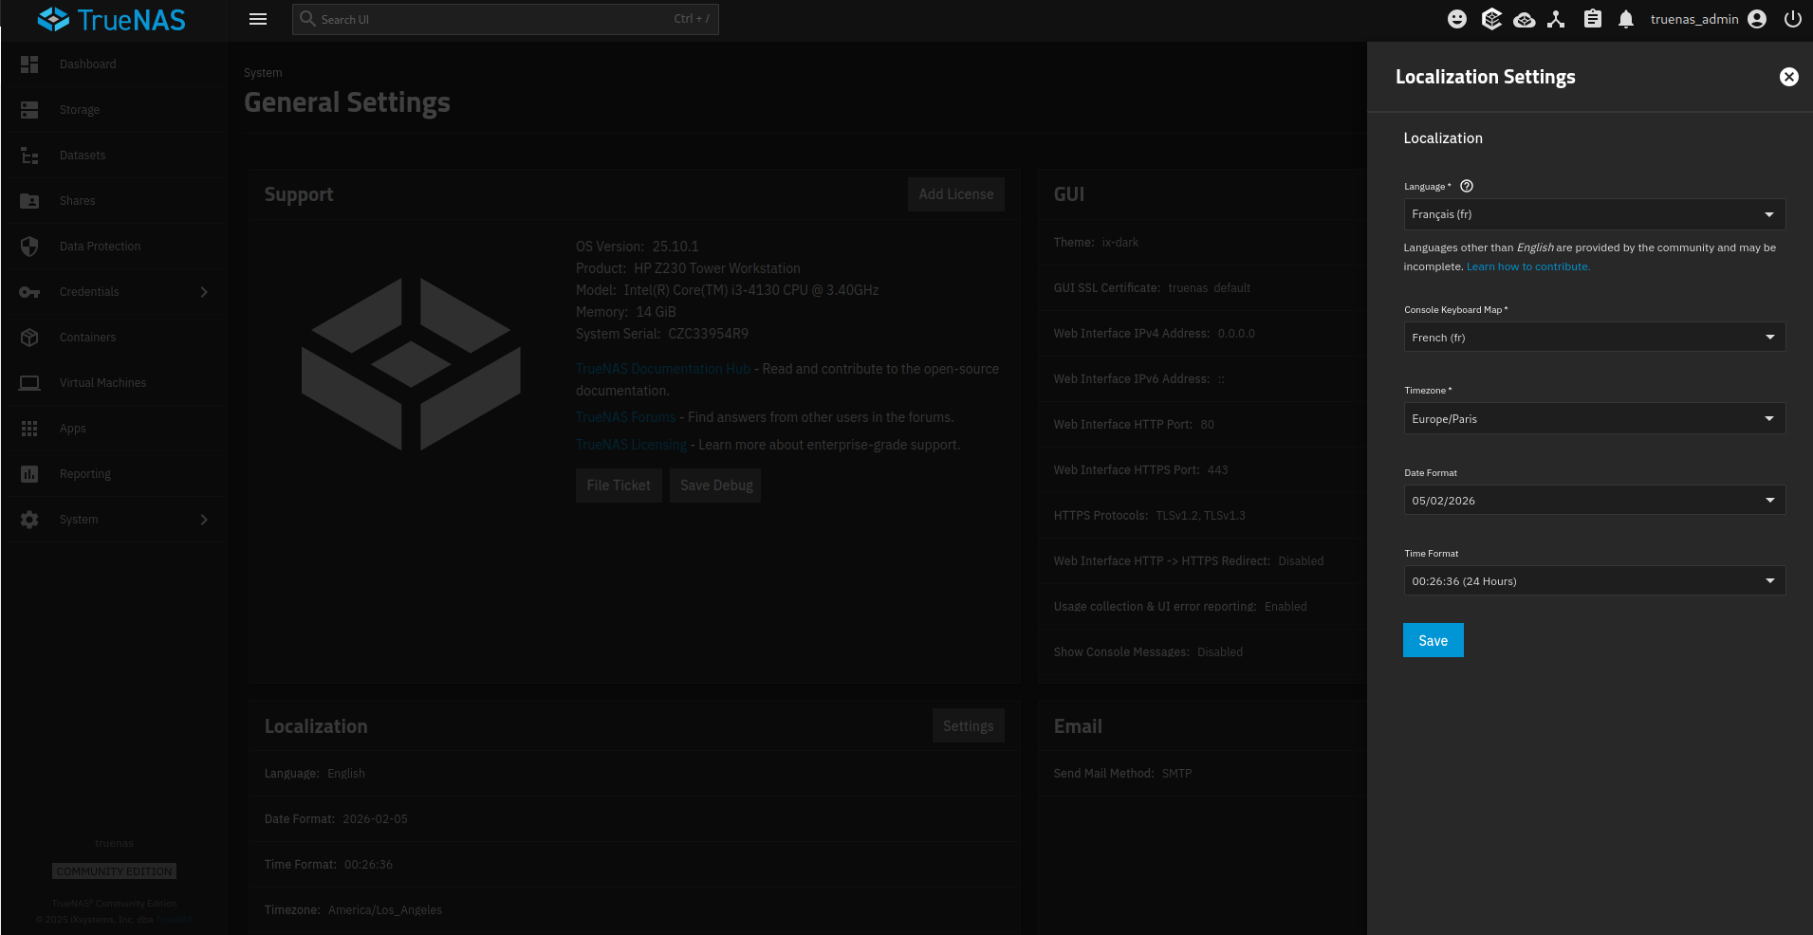
Task: Expand the Date Format dropdown
Action: coord(1594,501)
